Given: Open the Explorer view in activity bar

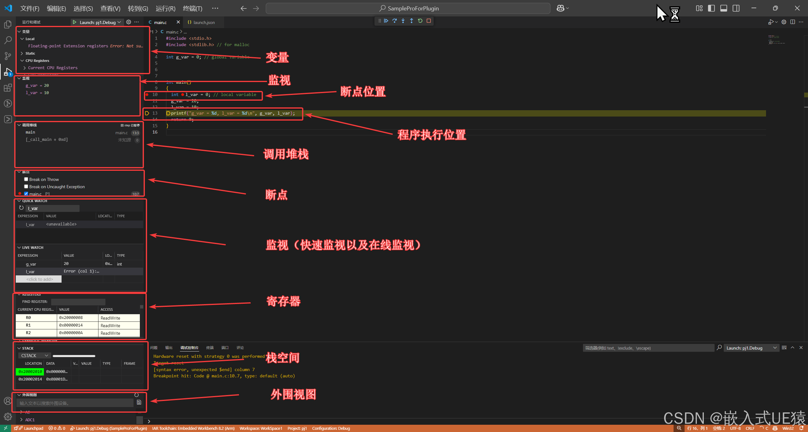Looking at the screenshot, I should pyautogui.click(x=8, y=24).
